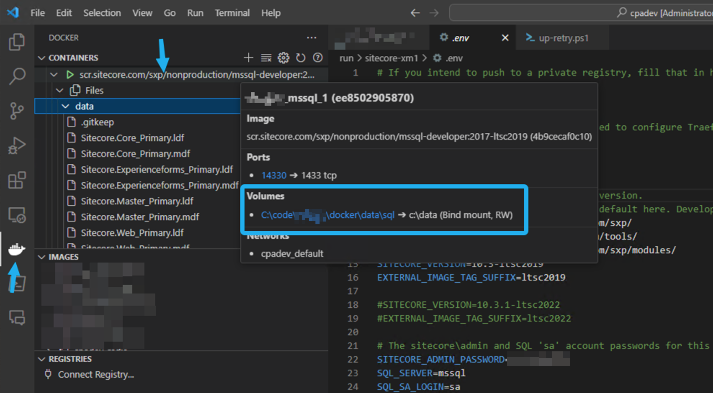Open the Containers help icon

(x=318, y=58)
